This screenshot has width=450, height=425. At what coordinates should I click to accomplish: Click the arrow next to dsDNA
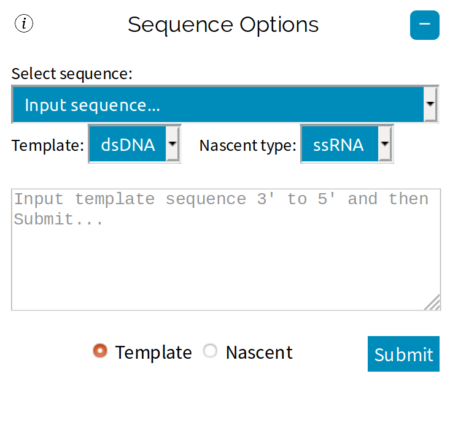[173, 145]
